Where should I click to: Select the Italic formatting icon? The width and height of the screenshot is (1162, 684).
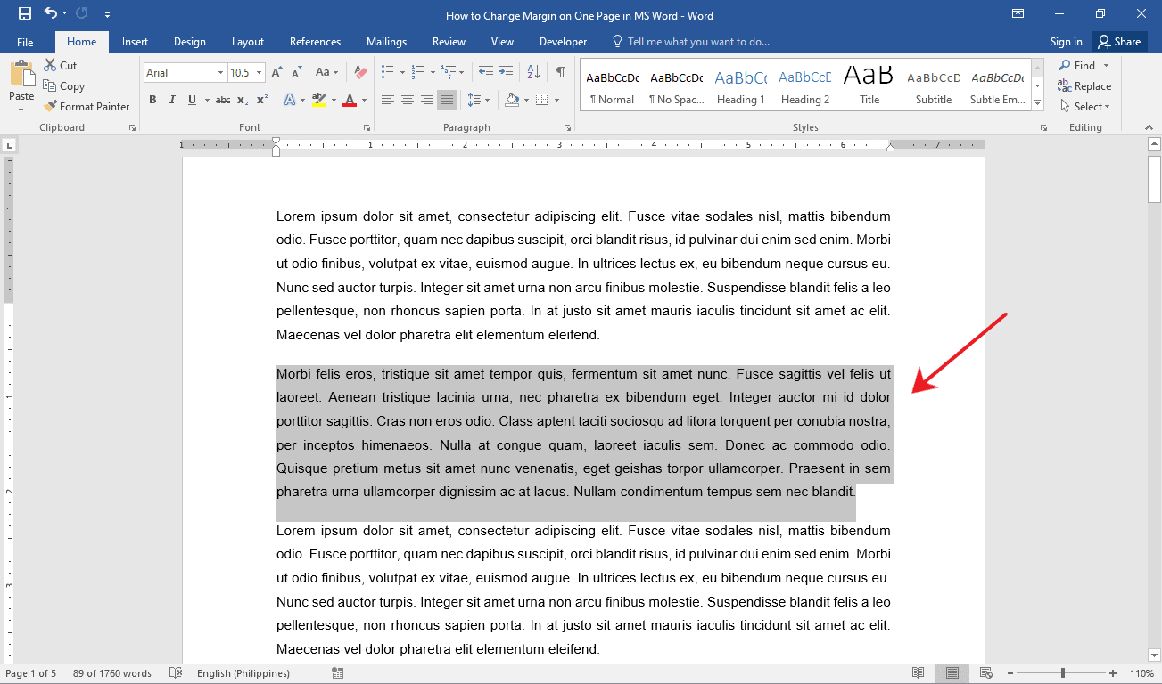171,100
